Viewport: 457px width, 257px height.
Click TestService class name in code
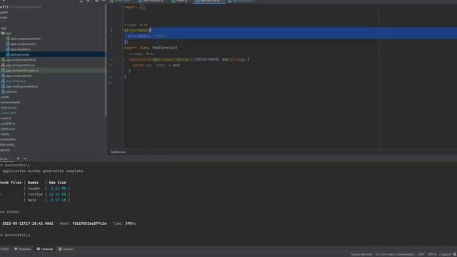pyautogui.click(x=164, y=48)
